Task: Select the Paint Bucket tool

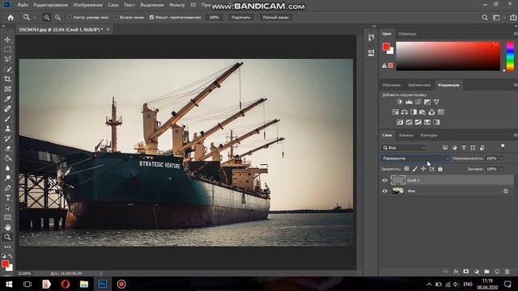Action: 7,158
